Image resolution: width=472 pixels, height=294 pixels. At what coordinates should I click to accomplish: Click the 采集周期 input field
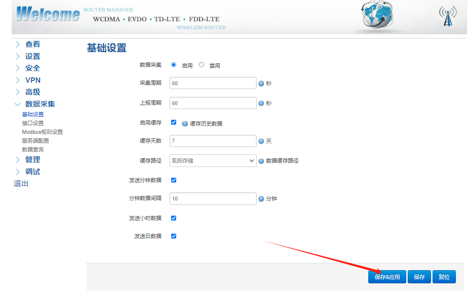[x=213, y=83]
